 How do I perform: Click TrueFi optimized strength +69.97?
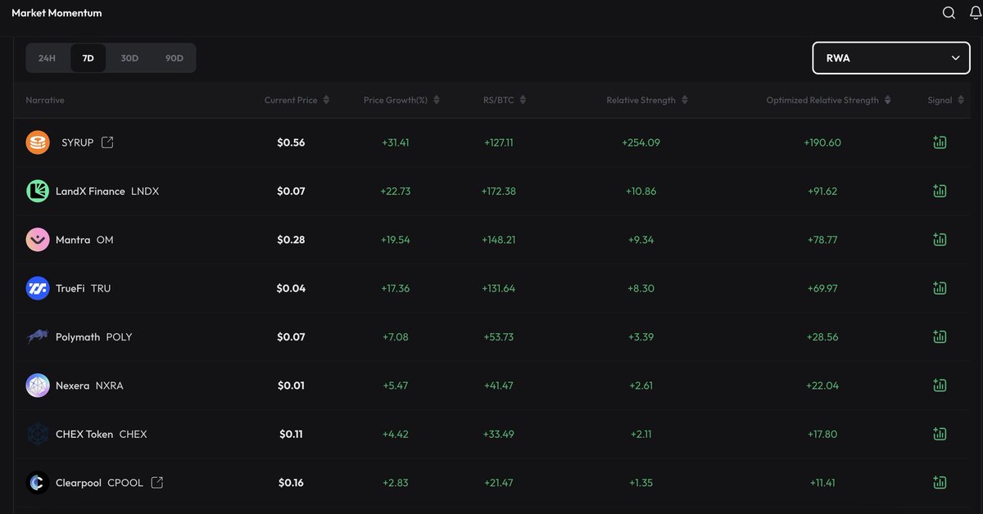click(x=822, y=288)
